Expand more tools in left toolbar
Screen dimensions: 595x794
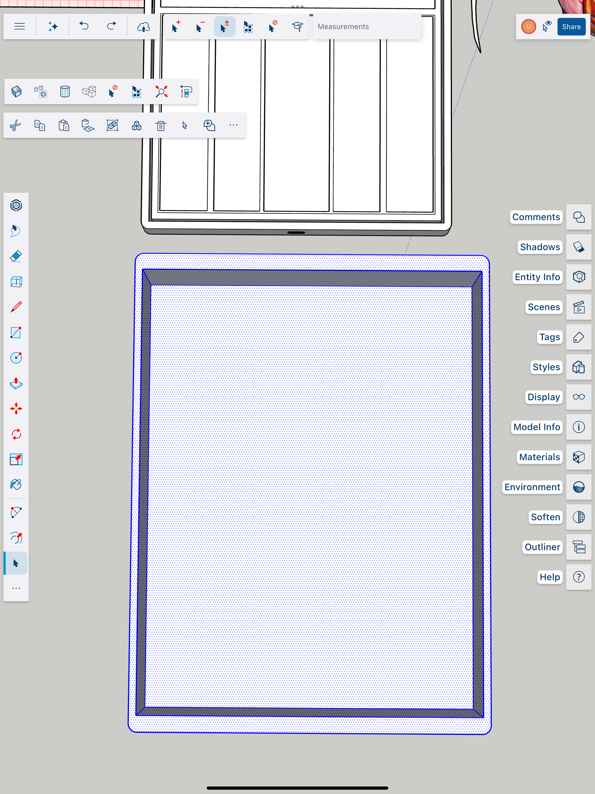point(16,588)
